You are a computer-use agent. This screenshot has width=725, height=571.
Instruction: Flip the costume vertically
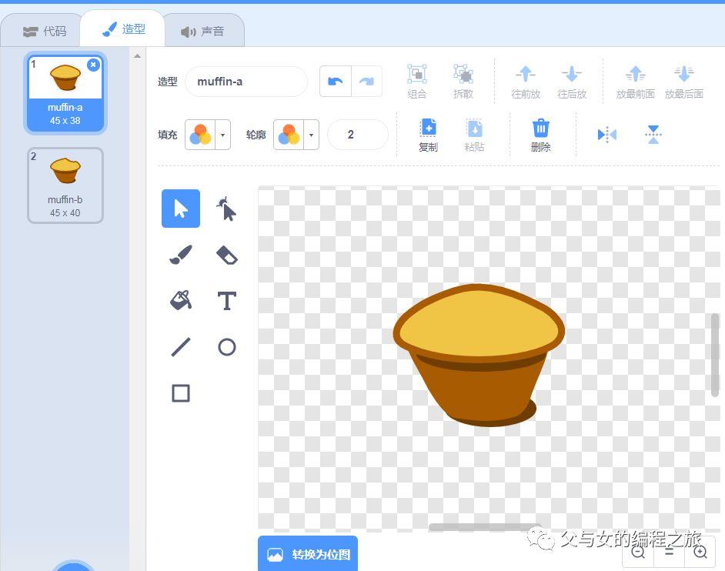(653, 135)
